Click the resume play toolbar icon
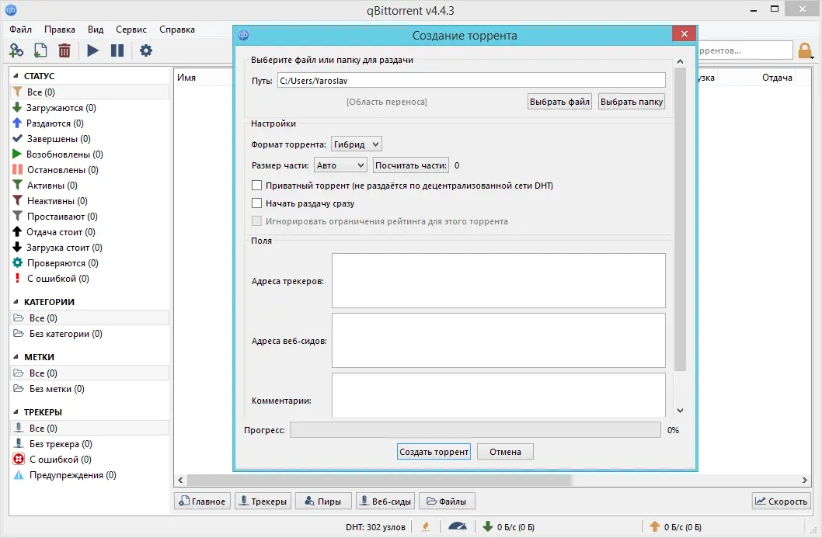Viewport: 822px width, 538px height. click(92, 50)
